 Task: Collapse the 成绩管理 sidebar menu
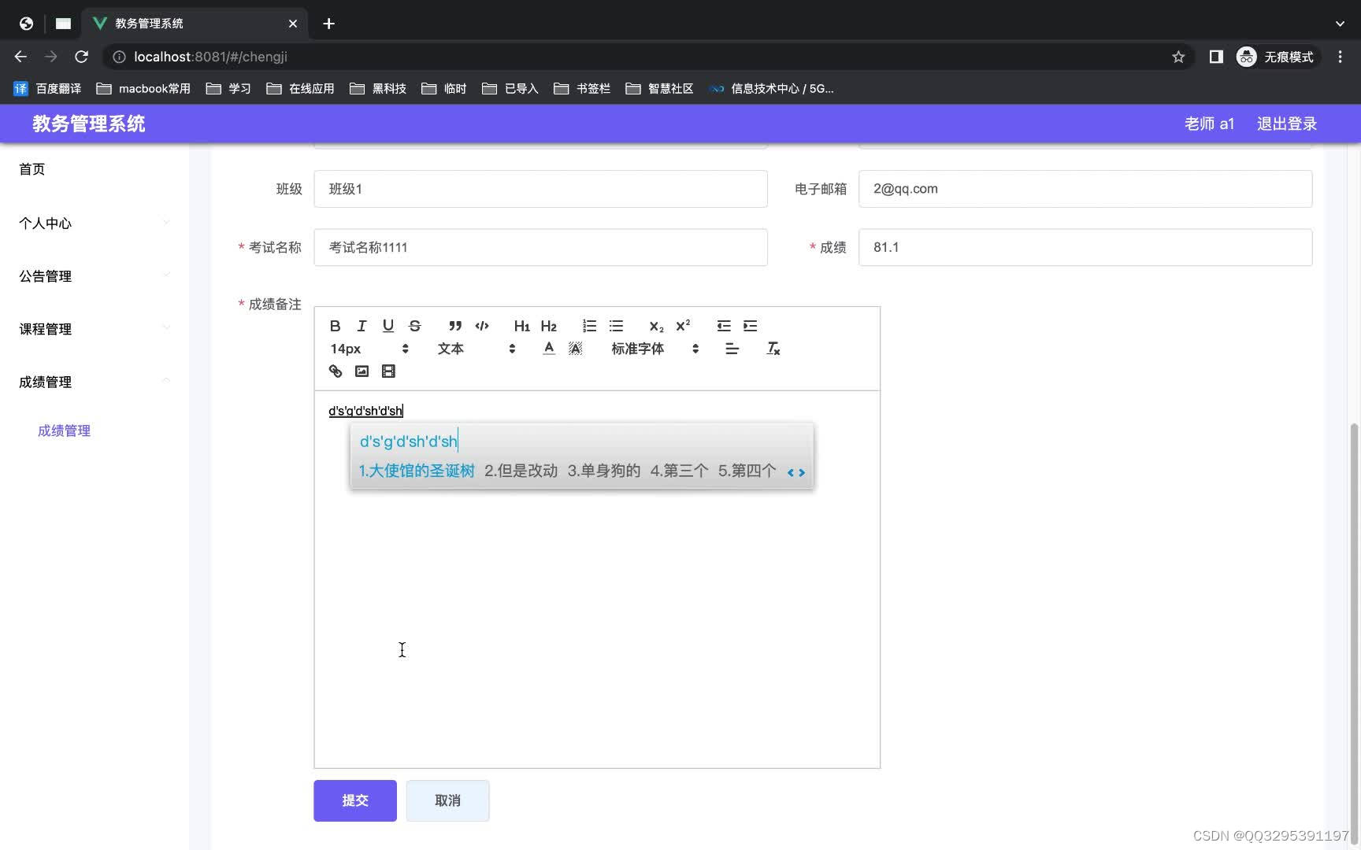tap(95, 382)
